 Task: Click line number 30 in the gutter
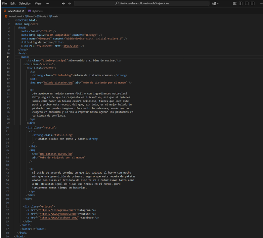point(7,128)
